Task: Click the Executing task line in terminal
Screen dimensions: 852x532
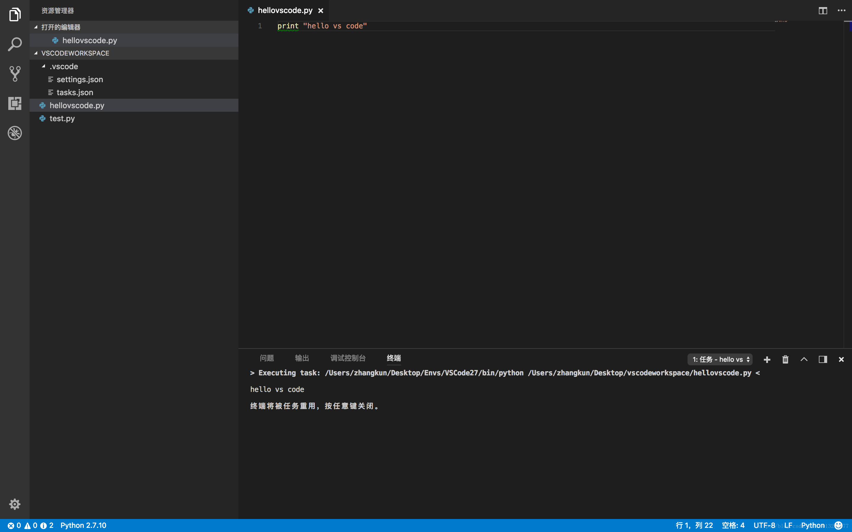Action: click(x=505, y=373)
